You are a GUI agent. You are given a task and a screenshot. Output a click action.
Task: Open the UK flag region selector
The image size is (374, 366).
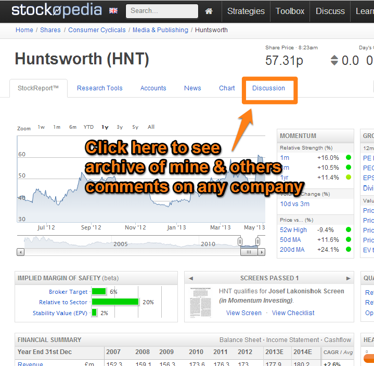113,11
